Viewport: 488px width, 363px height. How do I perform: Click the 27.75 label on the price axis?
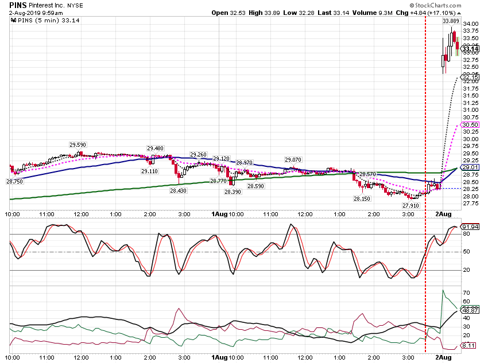click(x=471, y=204)
